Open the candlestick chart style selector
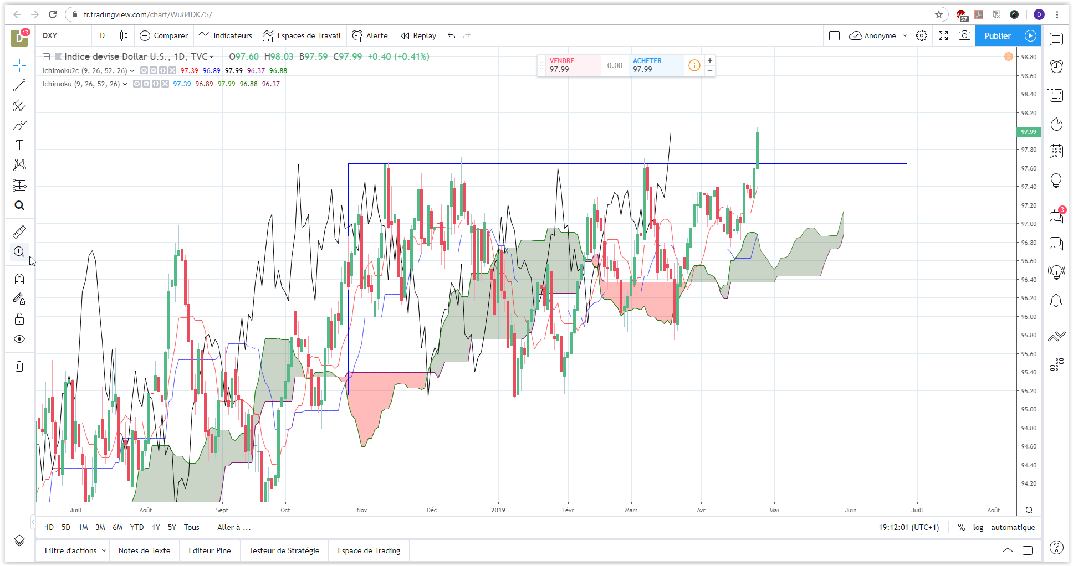 click(x=124, y=35)
